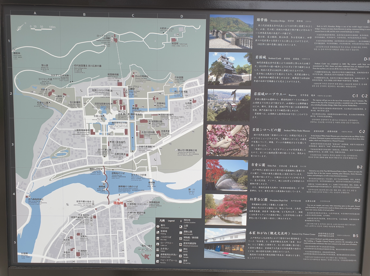The height and width of the screenshot is (276, 370).
Task: Click the Shrine icon in the legend
Action: (181, 250)
